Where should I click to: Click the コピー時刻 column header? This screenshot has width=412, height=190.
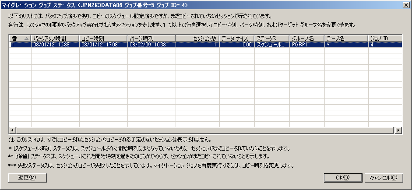(x=103, y=38)
